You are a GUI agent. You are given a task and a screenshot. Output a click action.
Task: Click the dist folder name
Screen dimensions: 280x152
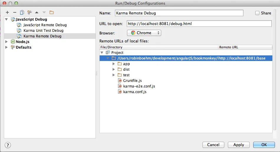tap(126, 69)
